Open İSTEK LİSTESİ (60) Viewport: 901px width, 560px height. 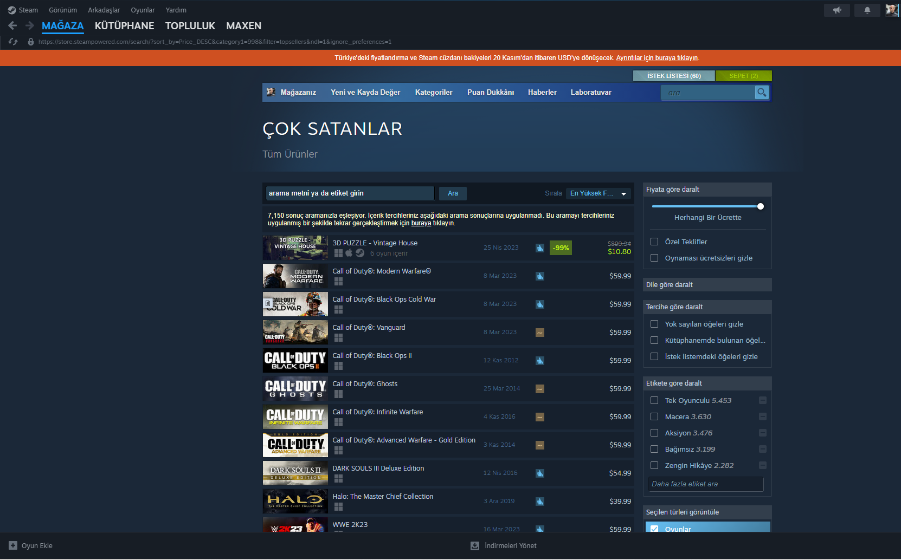[674, 76]
